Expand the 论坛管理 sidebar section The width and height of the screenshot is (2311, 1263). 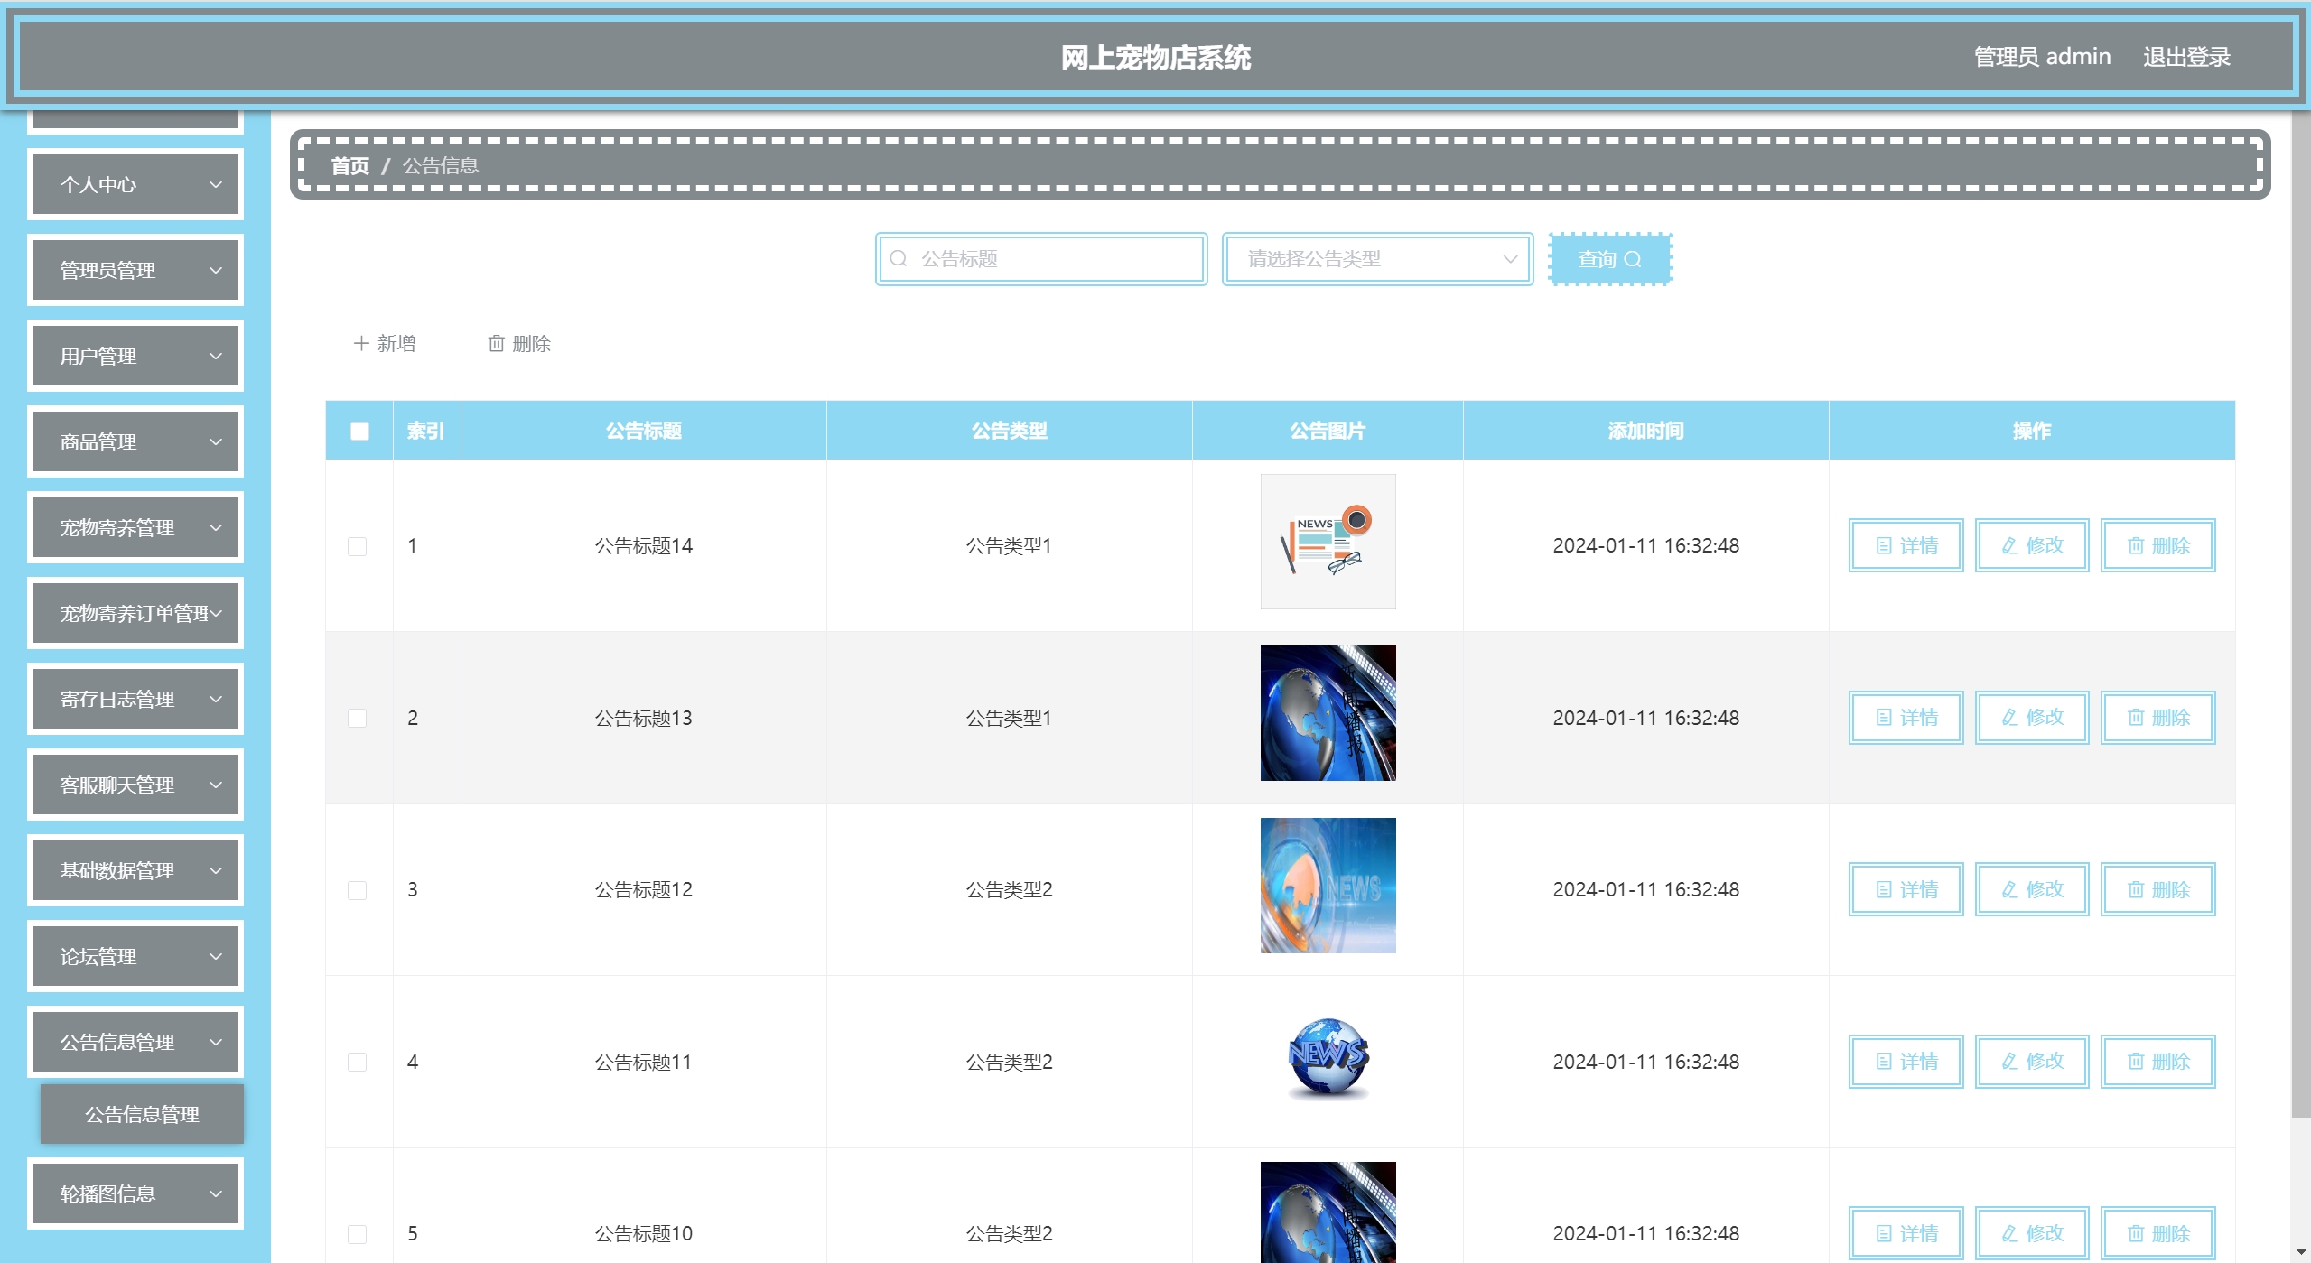(x=135, y=956)
